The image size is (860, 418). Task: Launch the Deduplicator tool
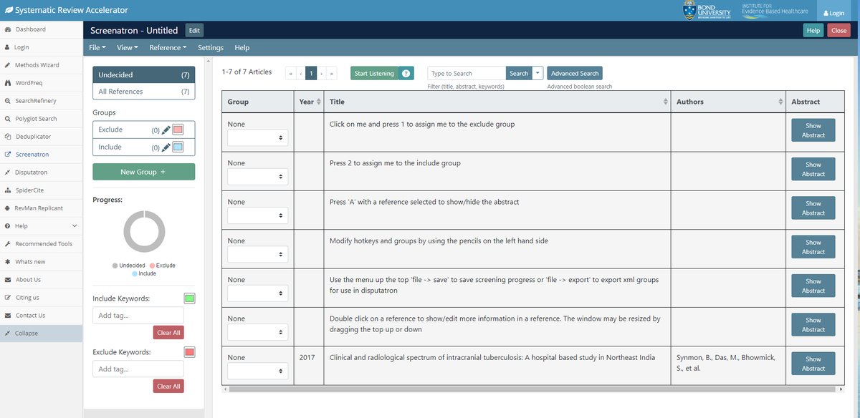(x=41, y=137)
